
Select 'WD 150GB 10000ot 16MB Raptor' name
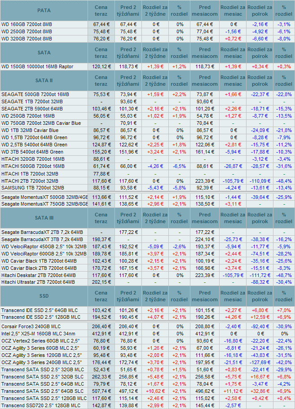(37, 66)
